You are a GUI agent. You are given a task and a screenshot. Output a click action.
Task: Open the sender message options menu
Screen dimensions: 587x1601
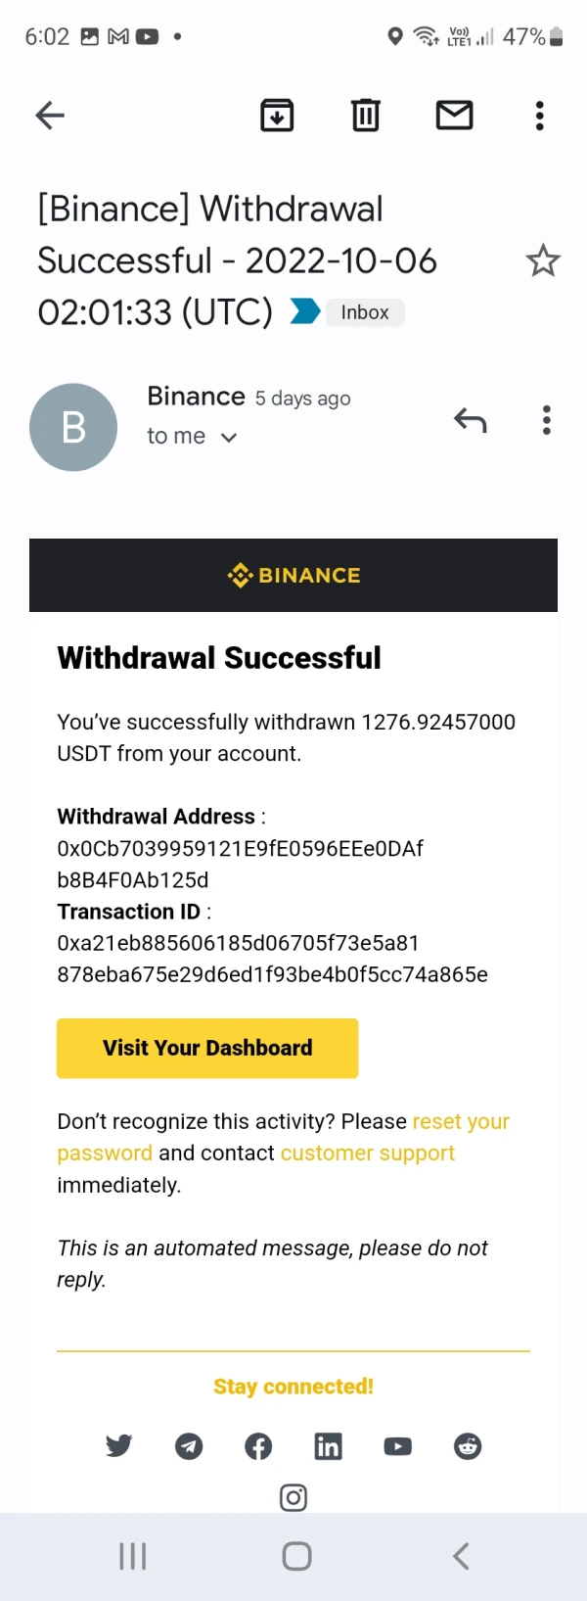point(546,421)
